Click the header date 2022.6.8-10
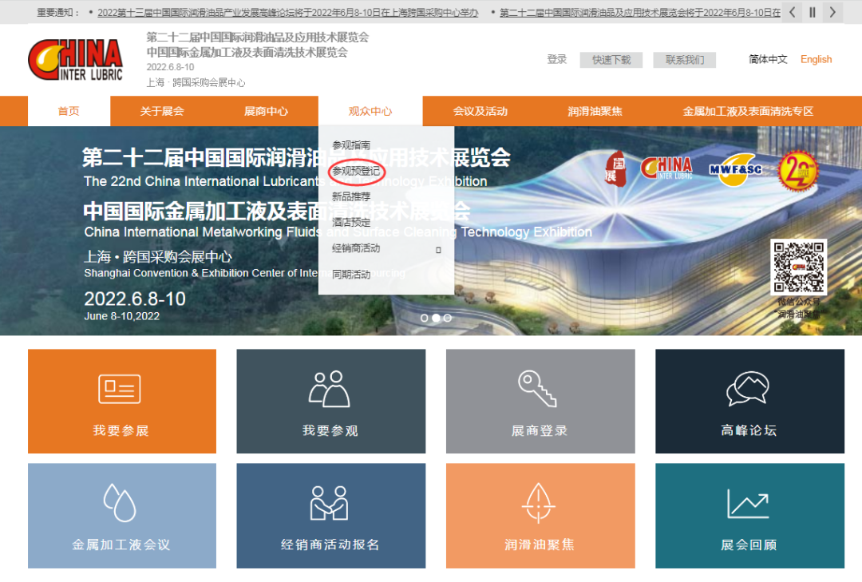Image resolution: width=862 pixels, height=582 pixels. click(171, 67)
